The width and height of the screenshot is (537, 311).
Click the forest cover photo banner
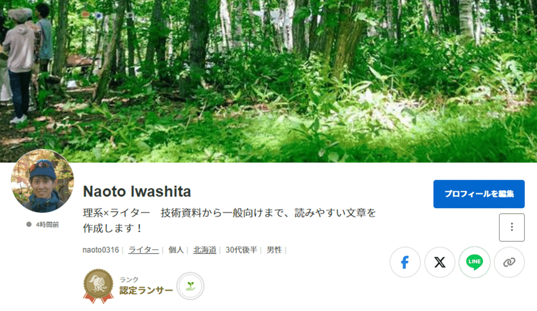268,81
